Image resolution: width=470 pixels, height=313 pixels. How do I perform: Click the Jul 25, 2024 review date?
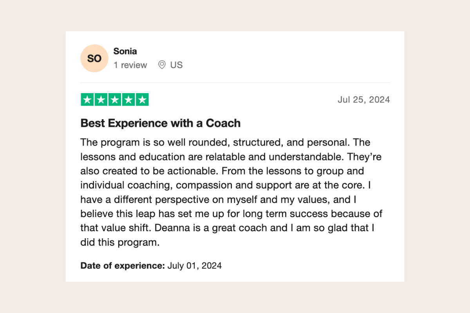coord(364,100)
